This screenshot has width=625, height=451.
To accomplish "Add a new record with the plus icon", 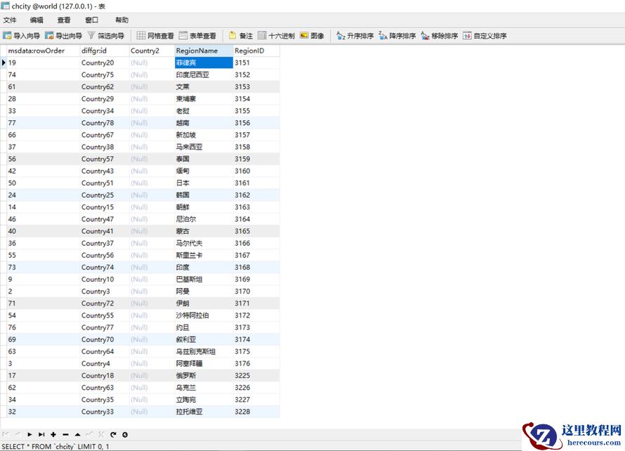I will pyautogui.click(x=53, y=435).
